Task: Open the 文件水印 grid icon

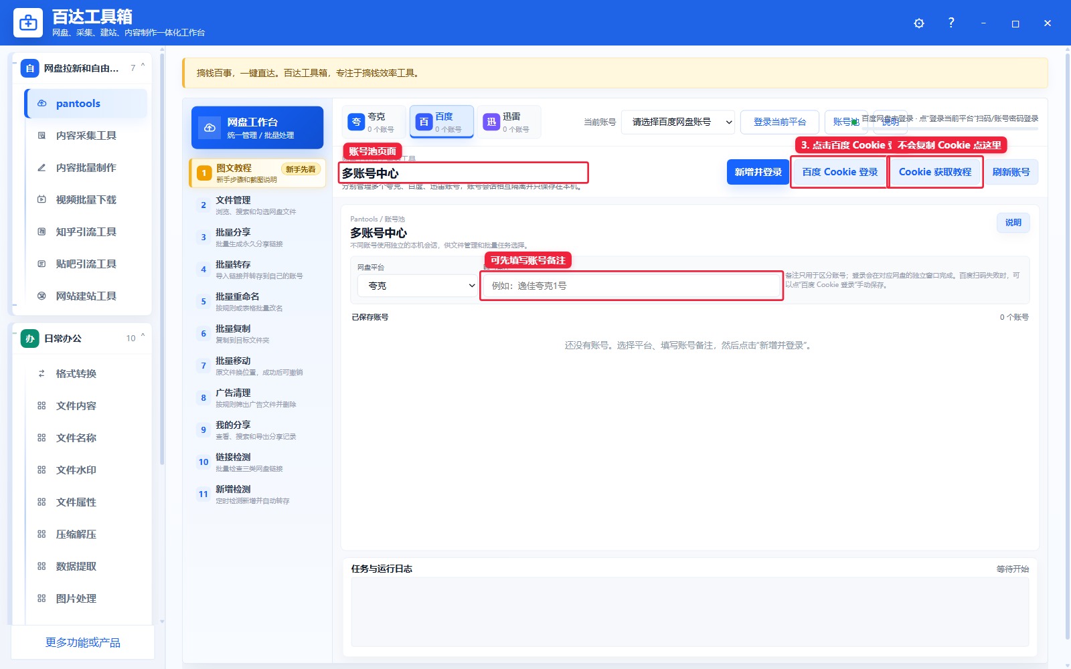Action: click(x=42, y=470)
